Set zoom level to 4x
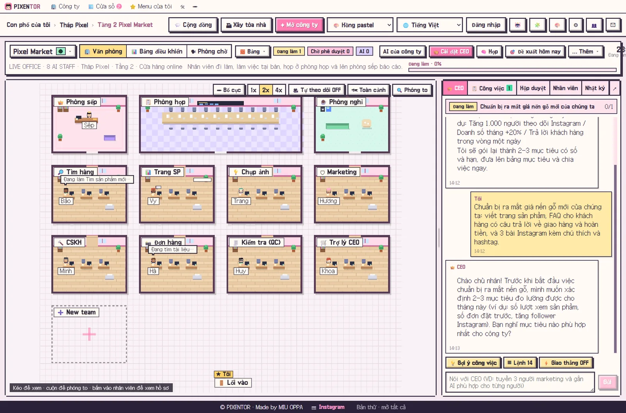Image resolution: width=626 pixels, height=413 pixels. point(279,90)
